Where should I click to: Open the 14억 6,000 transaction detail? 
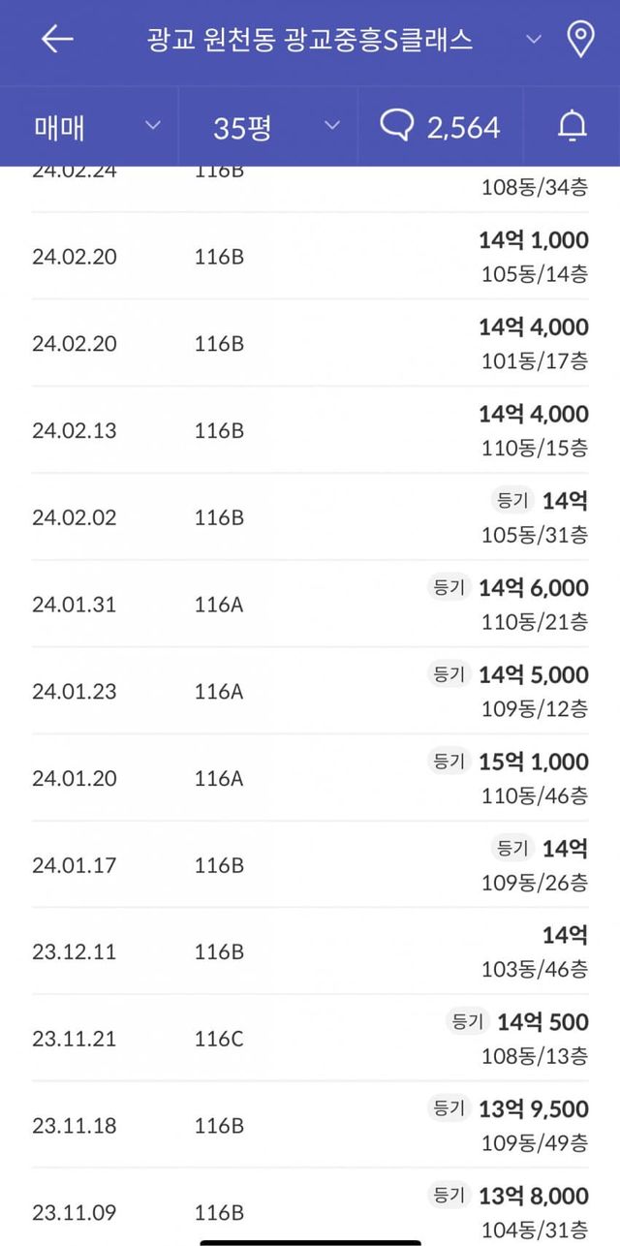(x=534, y=588)
